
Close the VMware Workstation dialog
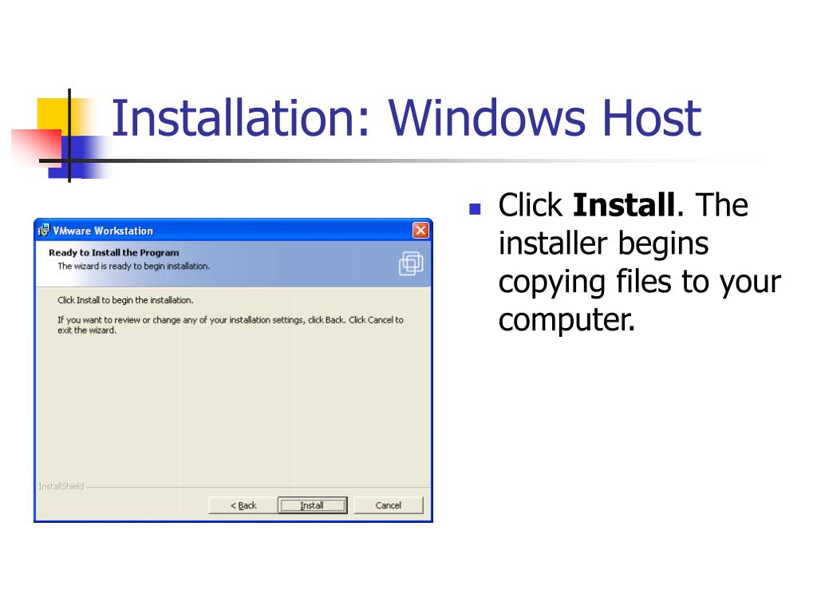coord(420,230)
